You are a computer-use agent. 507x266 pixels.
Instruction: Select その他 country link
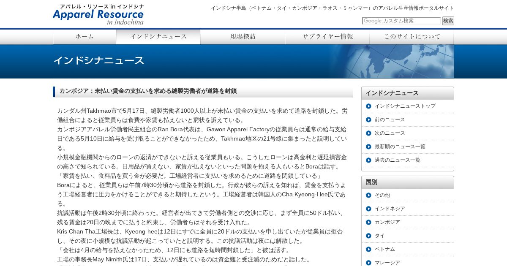click(382, 195)
